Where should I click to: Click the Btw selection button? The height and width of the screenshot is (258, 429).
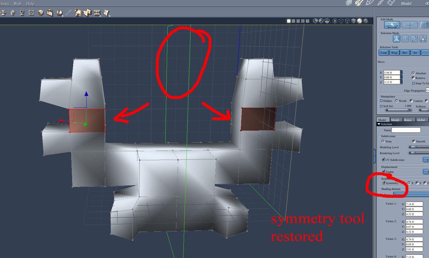click(405, 53)
